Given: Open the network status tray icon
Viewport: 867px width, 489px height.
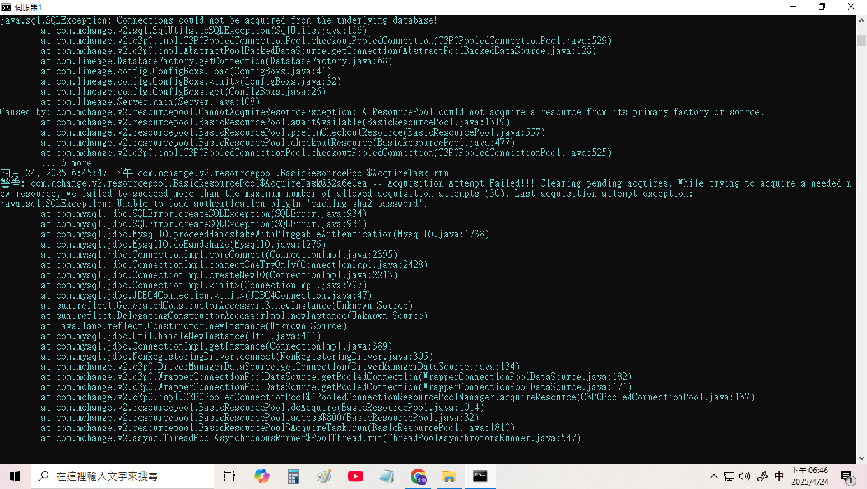Looking at the screenshot, I should [729, 476].
